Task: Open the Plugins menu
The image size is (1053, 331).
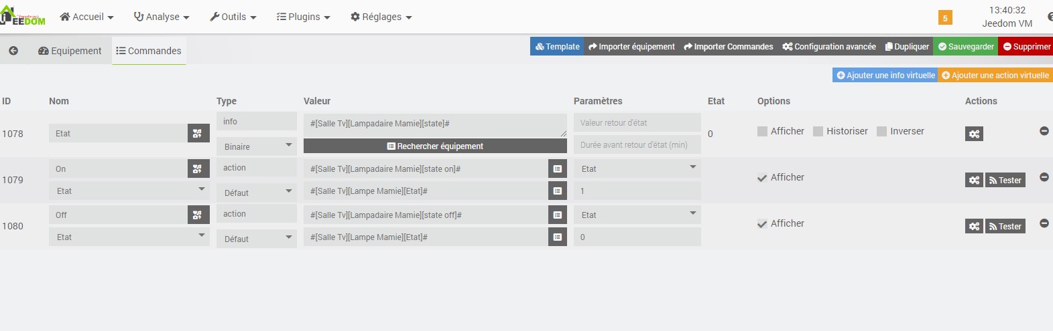Action: pyautogui.click(x=303, y=17)
